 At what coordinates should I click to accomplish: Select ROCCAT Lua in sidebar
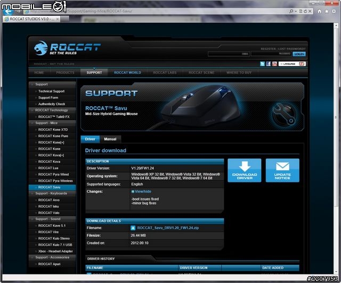[48, 168]
